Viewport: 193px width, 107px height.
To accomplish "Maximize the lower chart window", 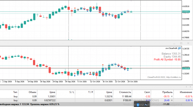I will point(181,43).
